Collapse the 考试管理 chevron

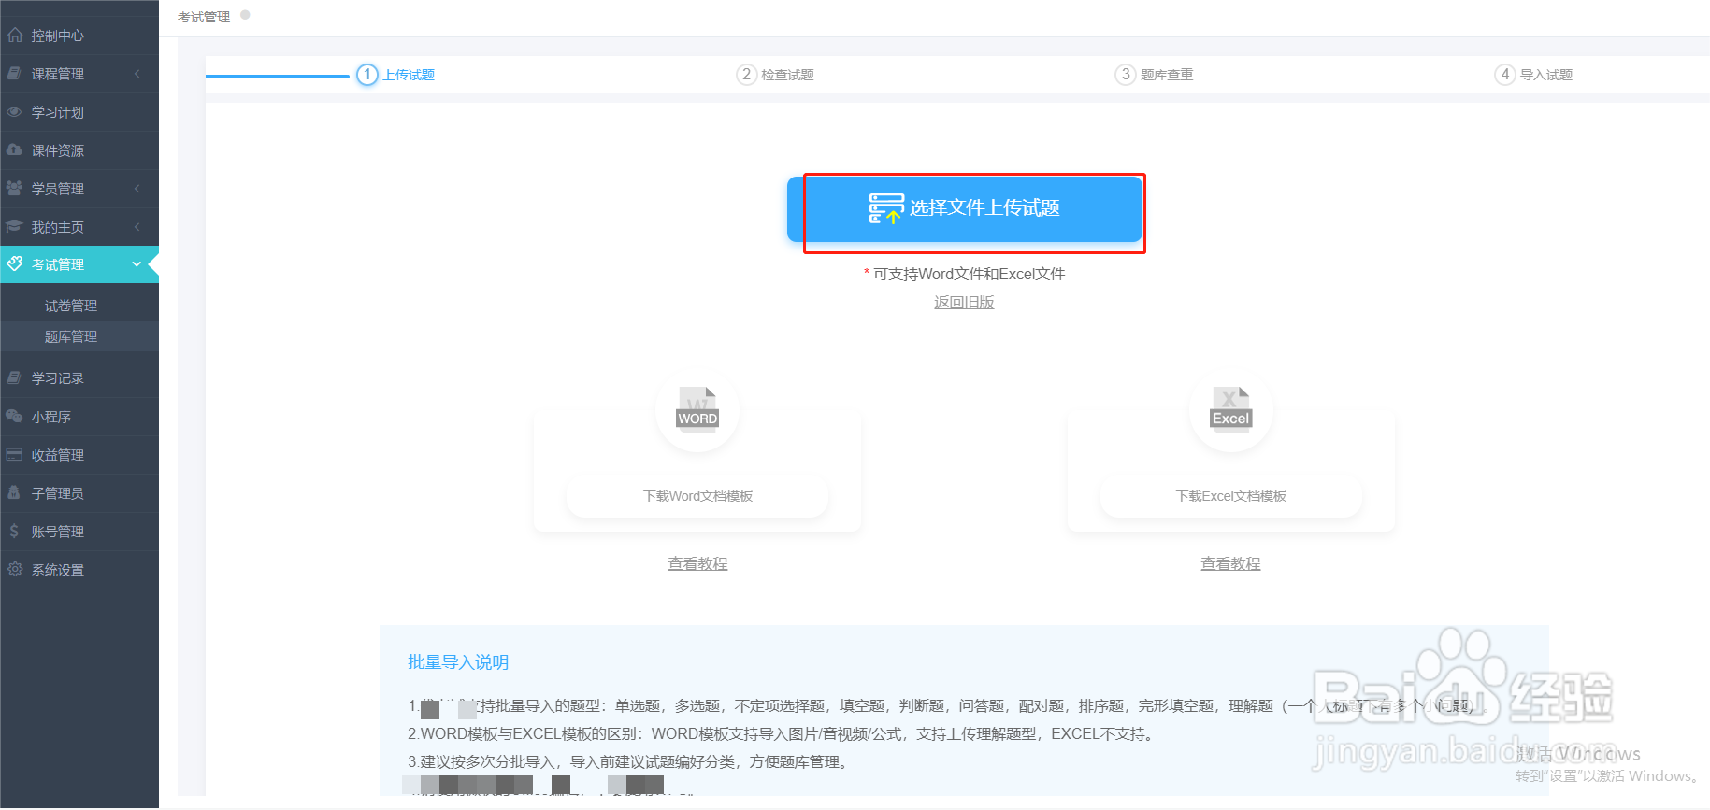coord(137,264)
